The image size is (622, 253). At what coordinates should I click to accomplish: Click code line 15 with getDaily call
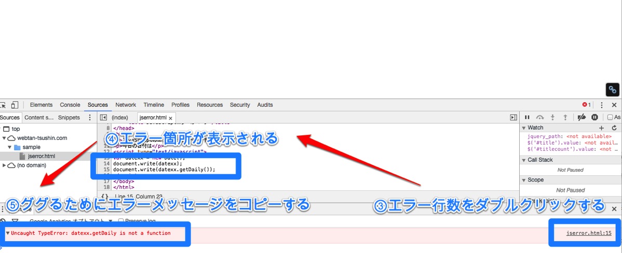tap(164, 170)
